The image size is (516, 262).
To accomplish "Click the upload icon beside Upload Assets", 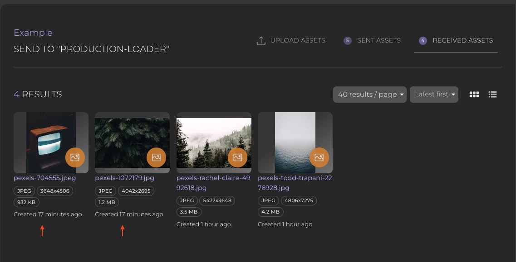I will pyautogui.click(x=261, y=41).
